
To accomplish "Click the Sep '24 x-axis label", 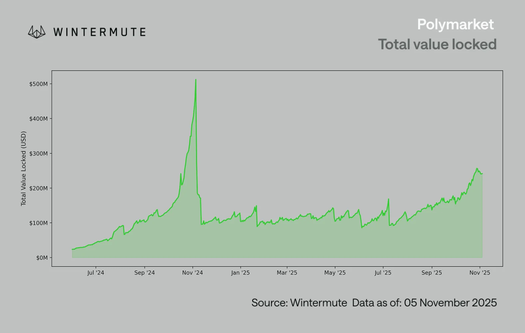I will tap(144, 273).
